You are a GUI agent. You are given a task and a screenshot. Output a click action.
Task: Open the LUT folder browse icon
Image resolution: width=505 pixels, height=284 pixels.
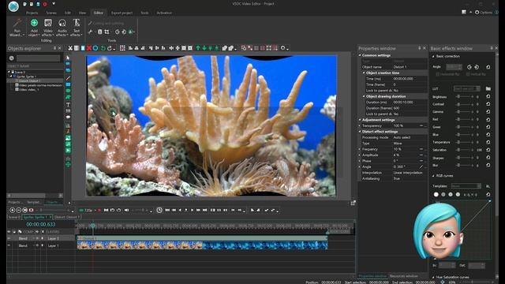coord(488,88)
